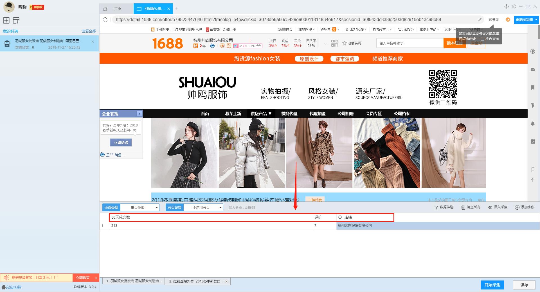The width and height of the screenshot is (540, 292).
Task: Open the 微商代理 menu item
Action: click(x=289, y=114)
